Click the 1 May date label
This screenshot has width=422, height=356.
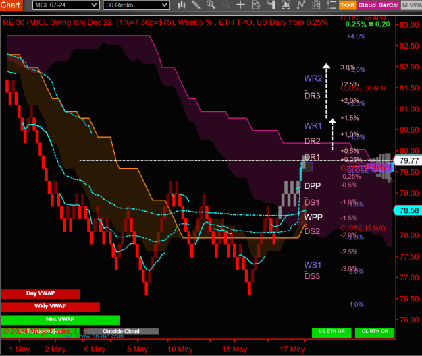(20, 349)
